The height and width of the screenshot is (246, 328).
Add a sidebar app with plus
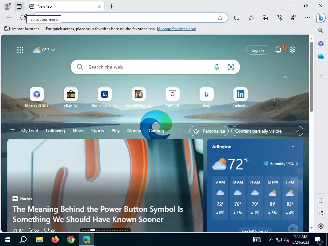point(321,76)
